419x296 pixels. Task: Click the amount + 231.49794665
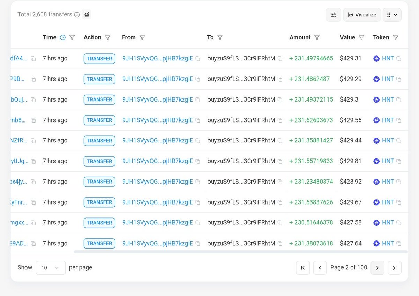click(x=311, y=58)
